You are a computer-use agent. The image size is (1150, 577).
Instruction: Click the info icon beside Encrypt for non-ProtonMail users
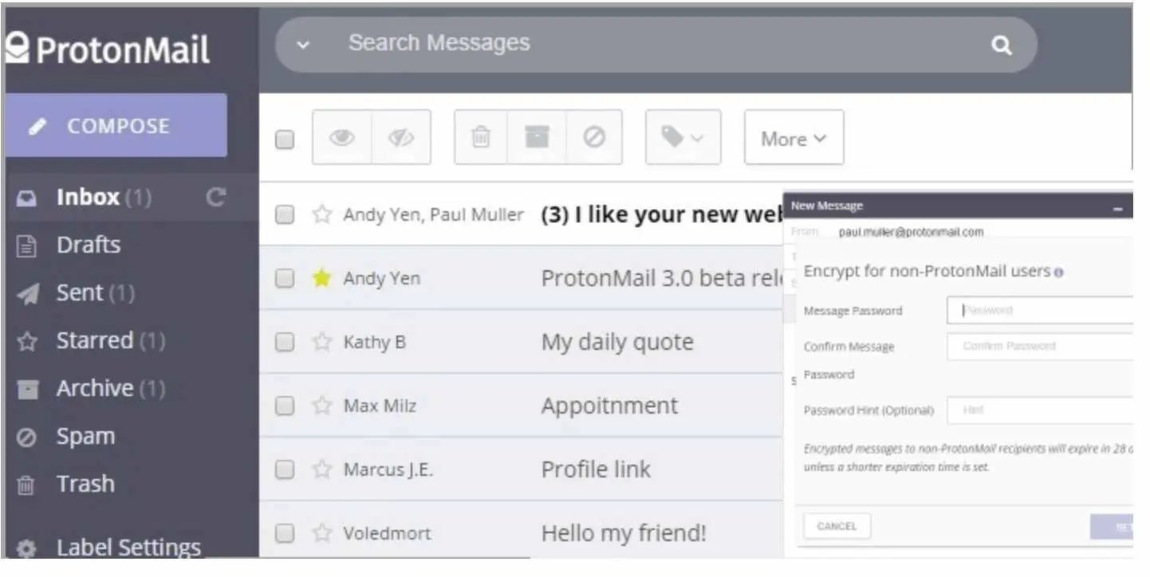1058,273
